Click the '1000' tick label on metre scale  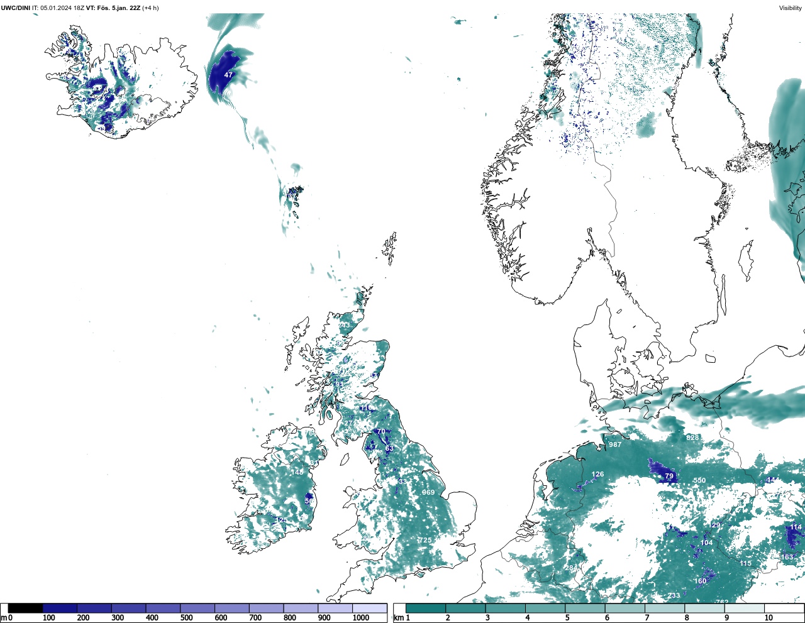pos(361,618)
